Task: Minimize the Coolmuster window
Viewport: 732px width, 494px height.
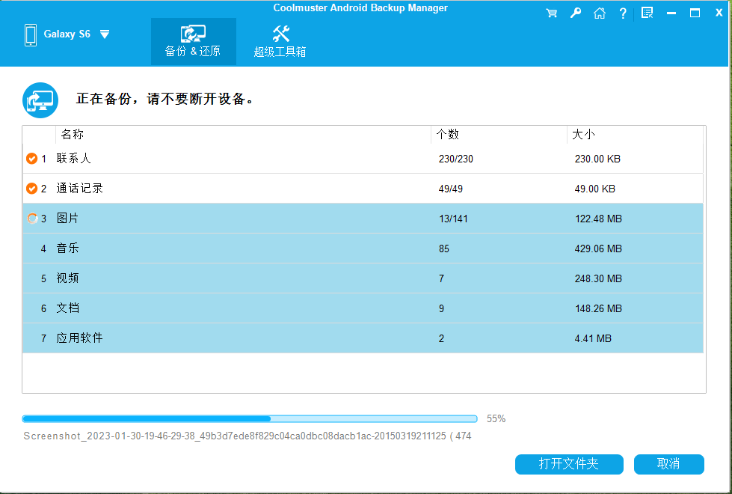Action: [671, 13]
